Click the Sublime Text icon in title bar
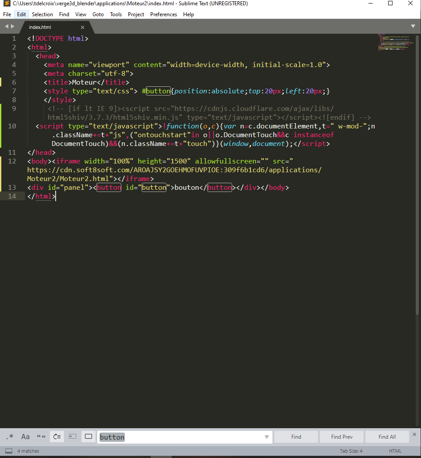Image resolution: width=421 pixels, height=458 pixels. point(7,4)
